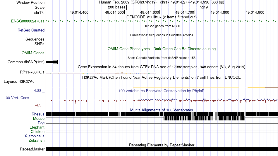The image size is (278, 156).
Task: Click the hg19 label beside scale bar
Action: (x=204, y=7)
